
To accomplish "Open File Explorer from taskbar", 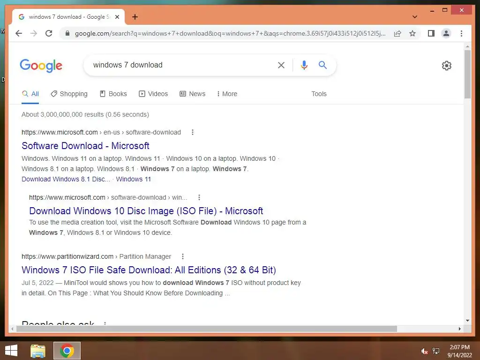I will pos(38,351).
